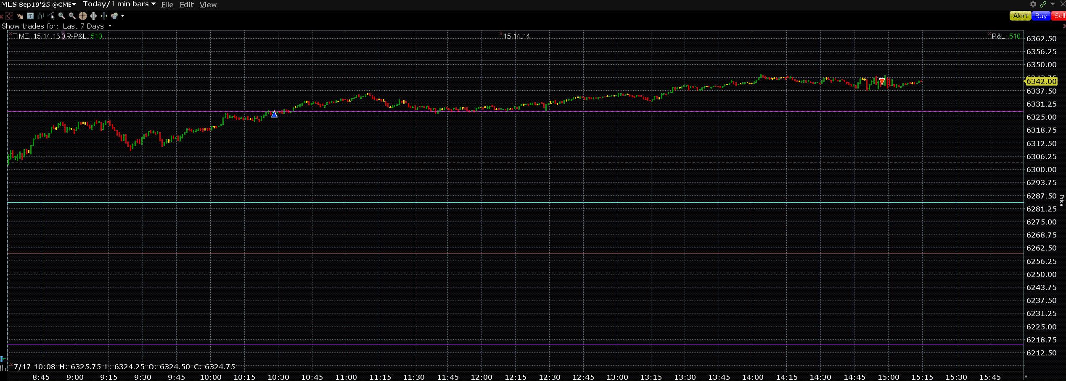Click the red Sell button
Screen dimensions: 1066x381
point(1058,16)
